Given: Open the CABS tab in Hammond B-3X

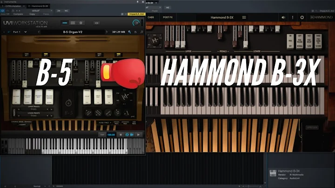Looking at the screenshot, I should 151,17.
